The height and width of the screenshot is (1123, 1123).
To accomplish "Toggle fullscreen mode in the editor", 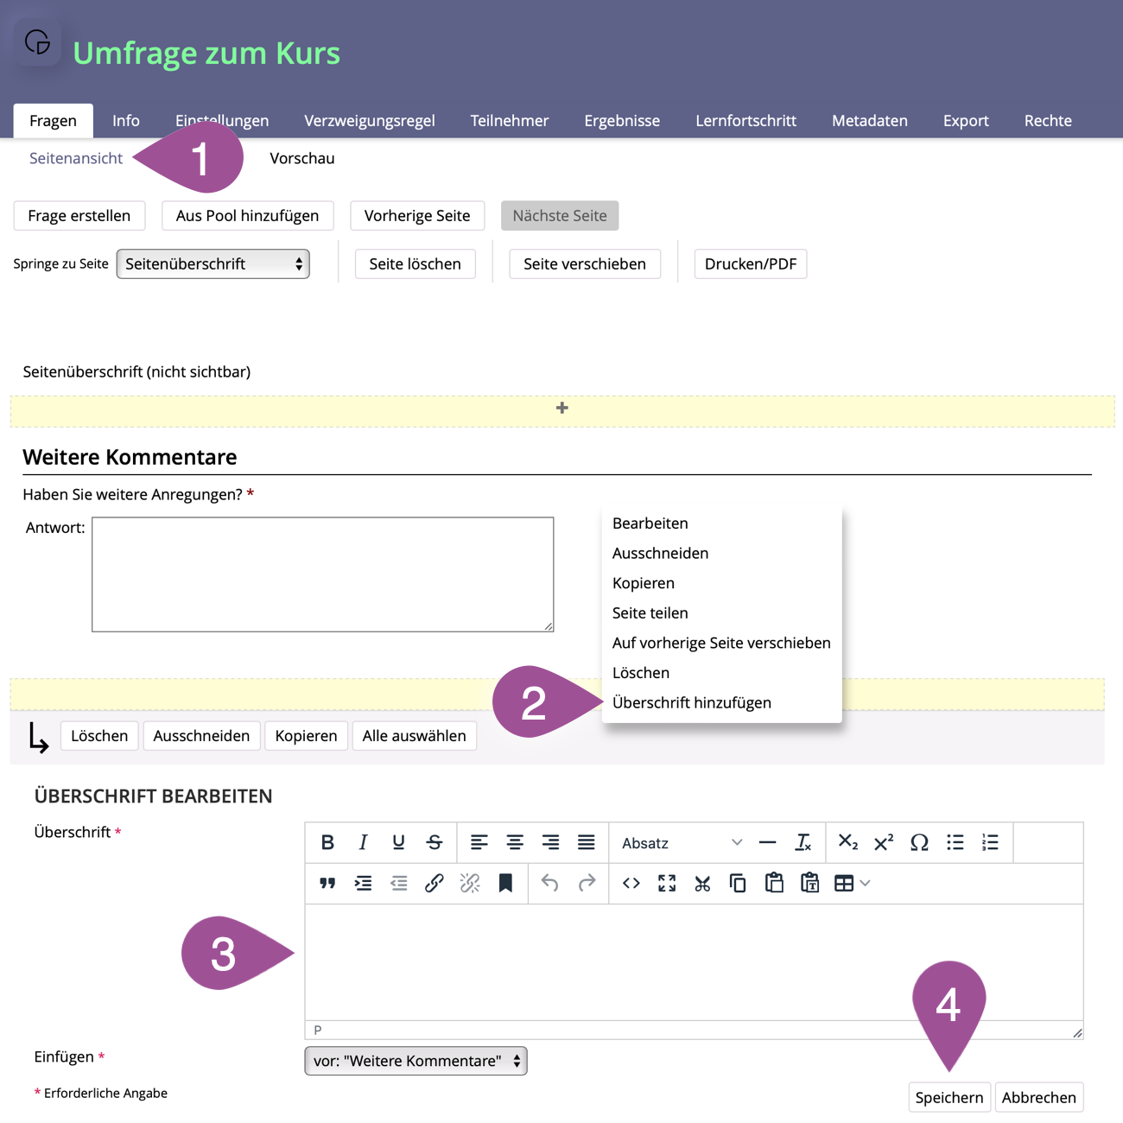I will 667,883.
